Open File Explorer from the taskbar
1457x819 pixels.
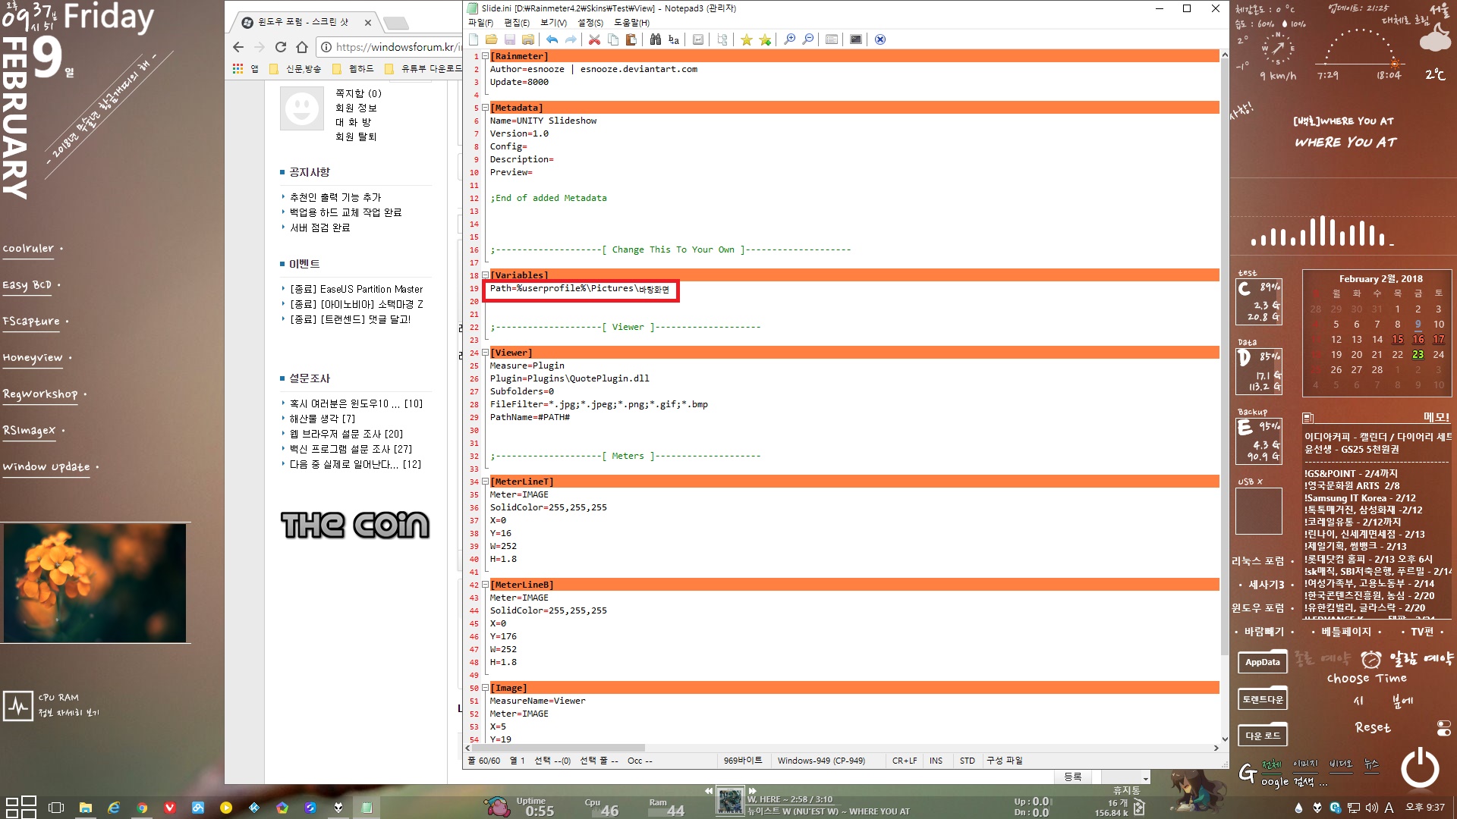[x=85, y=808]
